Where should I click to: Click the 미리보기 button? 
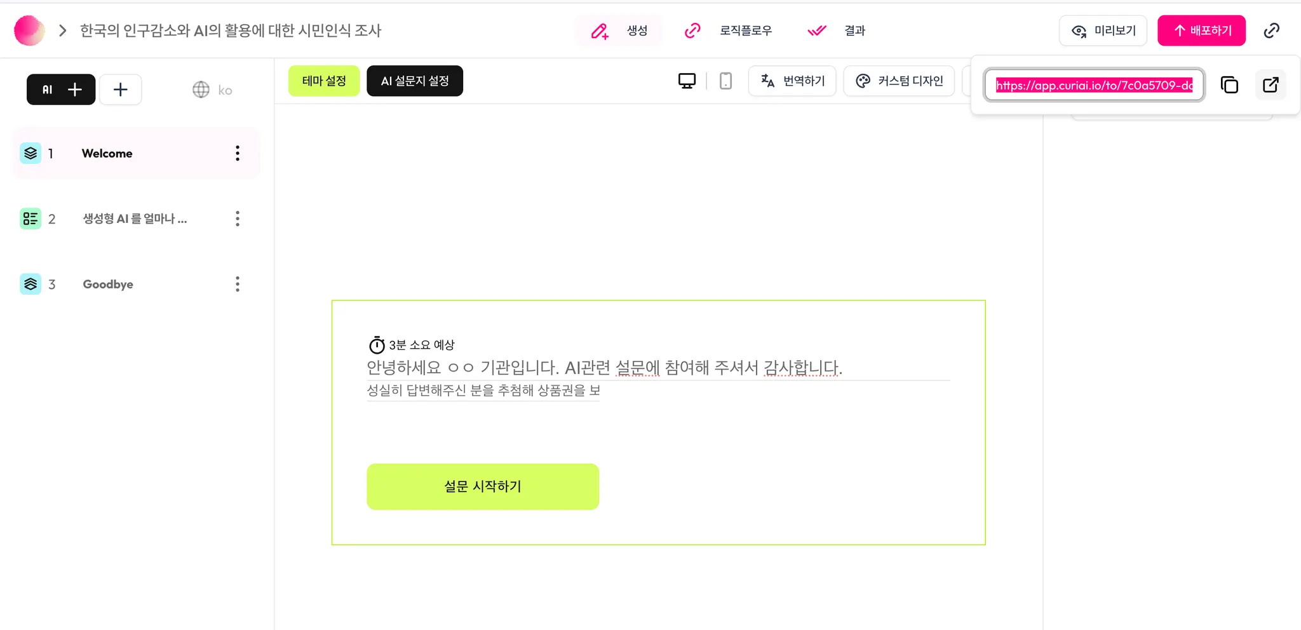pos(1103,30)
